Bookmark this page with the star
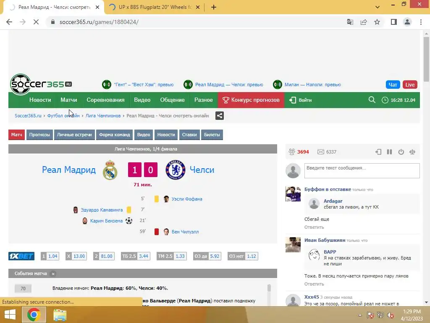 coord(377,22)
